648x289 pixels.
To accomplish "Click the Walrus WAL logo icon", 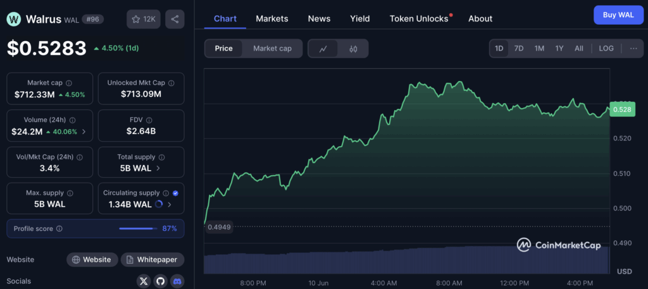I will 14,19.
